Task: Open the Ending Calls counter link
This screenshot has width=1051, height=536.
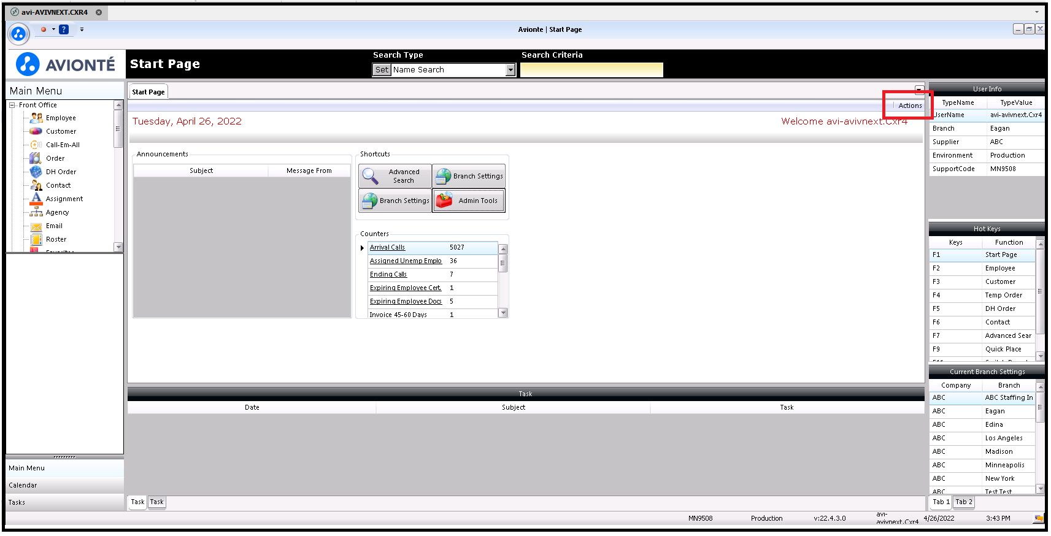Action: coord(388,275)
